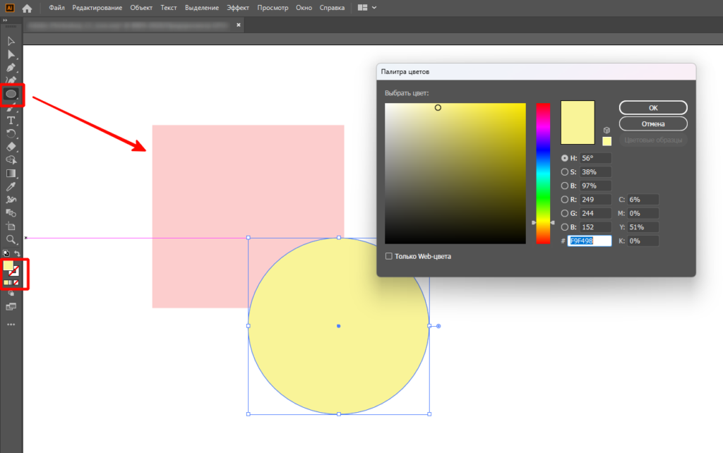Select the Eraser tool

point(11,147)
